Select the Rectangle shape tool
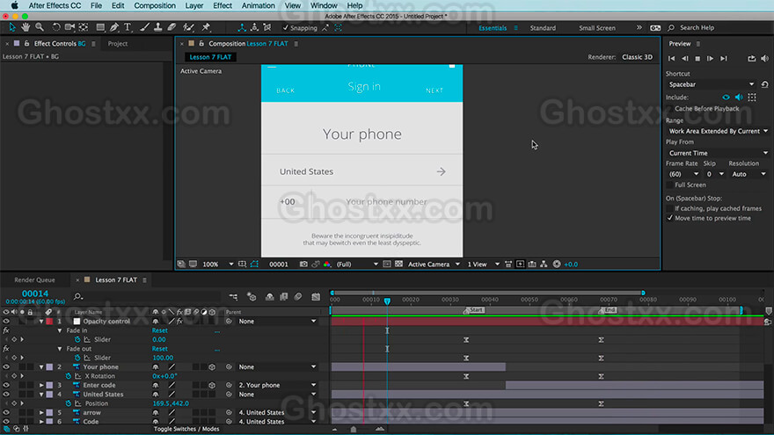Viewport: 774px width, 435px height. click(x=100, y=27)
